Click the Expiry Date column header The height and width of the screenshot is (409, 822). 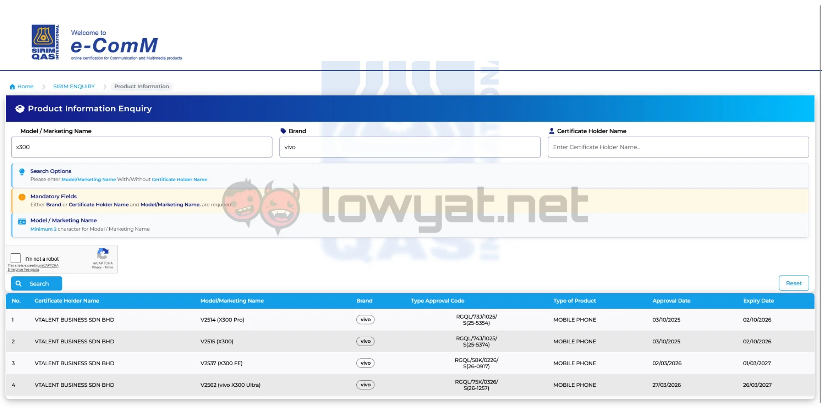tap(758, 301)
